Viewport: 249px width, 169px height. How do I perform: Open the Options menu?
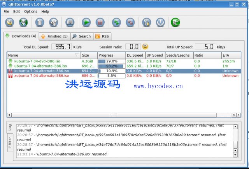[31, 11]
